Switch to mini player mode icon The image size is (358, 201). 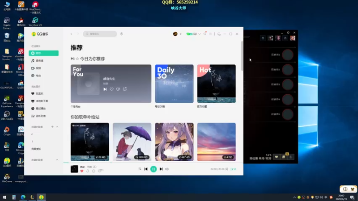coord(219,34)
